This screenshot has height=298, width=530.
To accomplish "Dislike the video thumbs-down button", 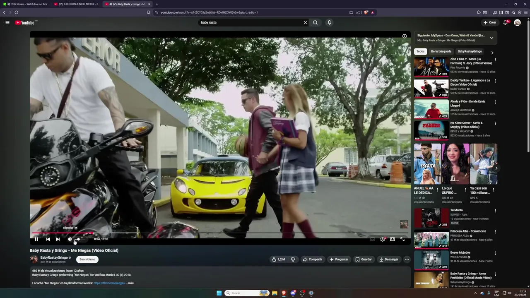I will pyautogui.click(x=293, y=260).
